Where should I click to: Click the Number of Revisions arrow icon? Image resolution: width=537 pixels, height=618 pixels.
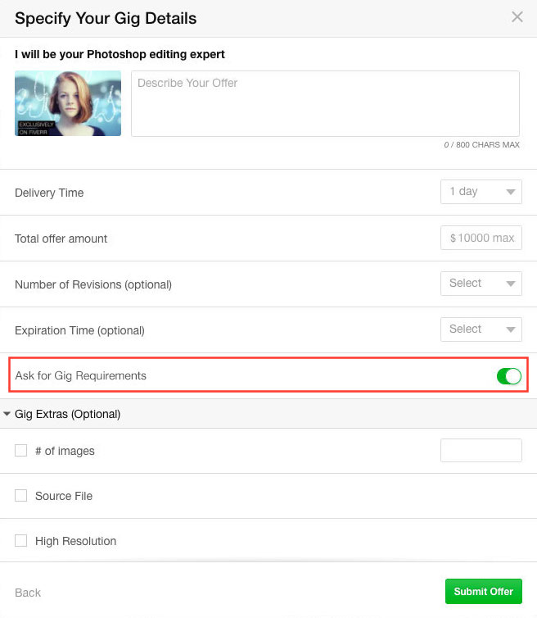click(511, 284)
